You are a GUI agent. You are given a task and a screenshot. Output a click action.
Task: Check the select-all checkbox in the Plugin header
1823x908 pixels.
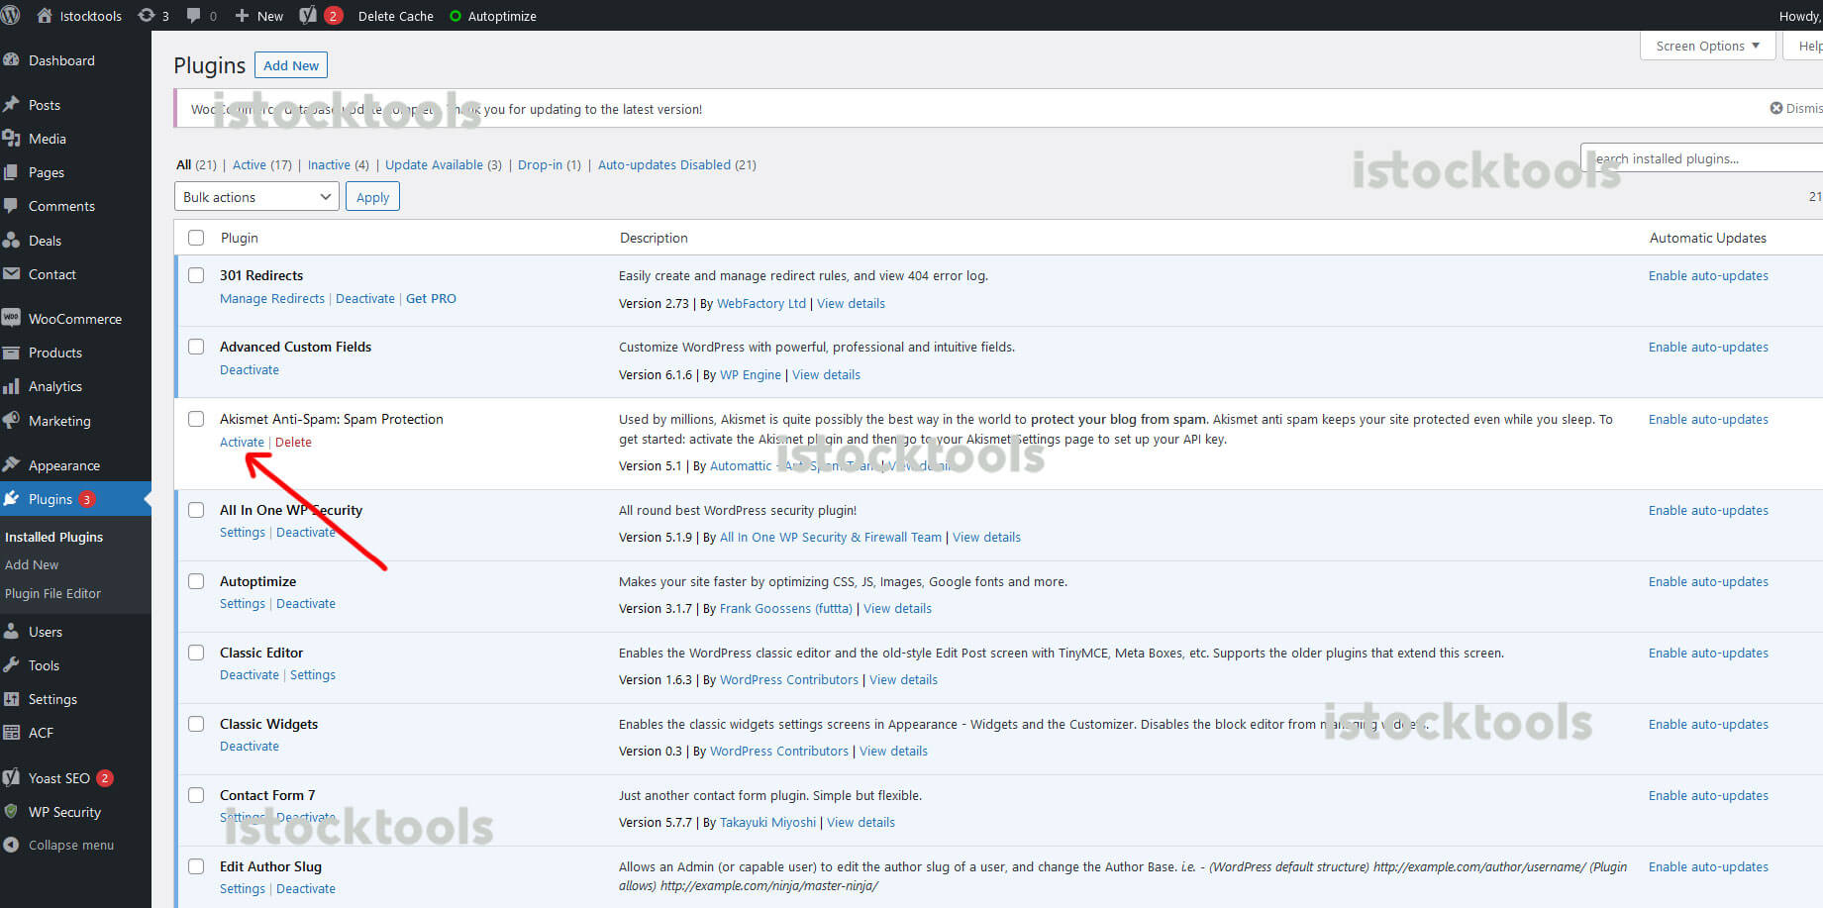(x=196, y=238)
